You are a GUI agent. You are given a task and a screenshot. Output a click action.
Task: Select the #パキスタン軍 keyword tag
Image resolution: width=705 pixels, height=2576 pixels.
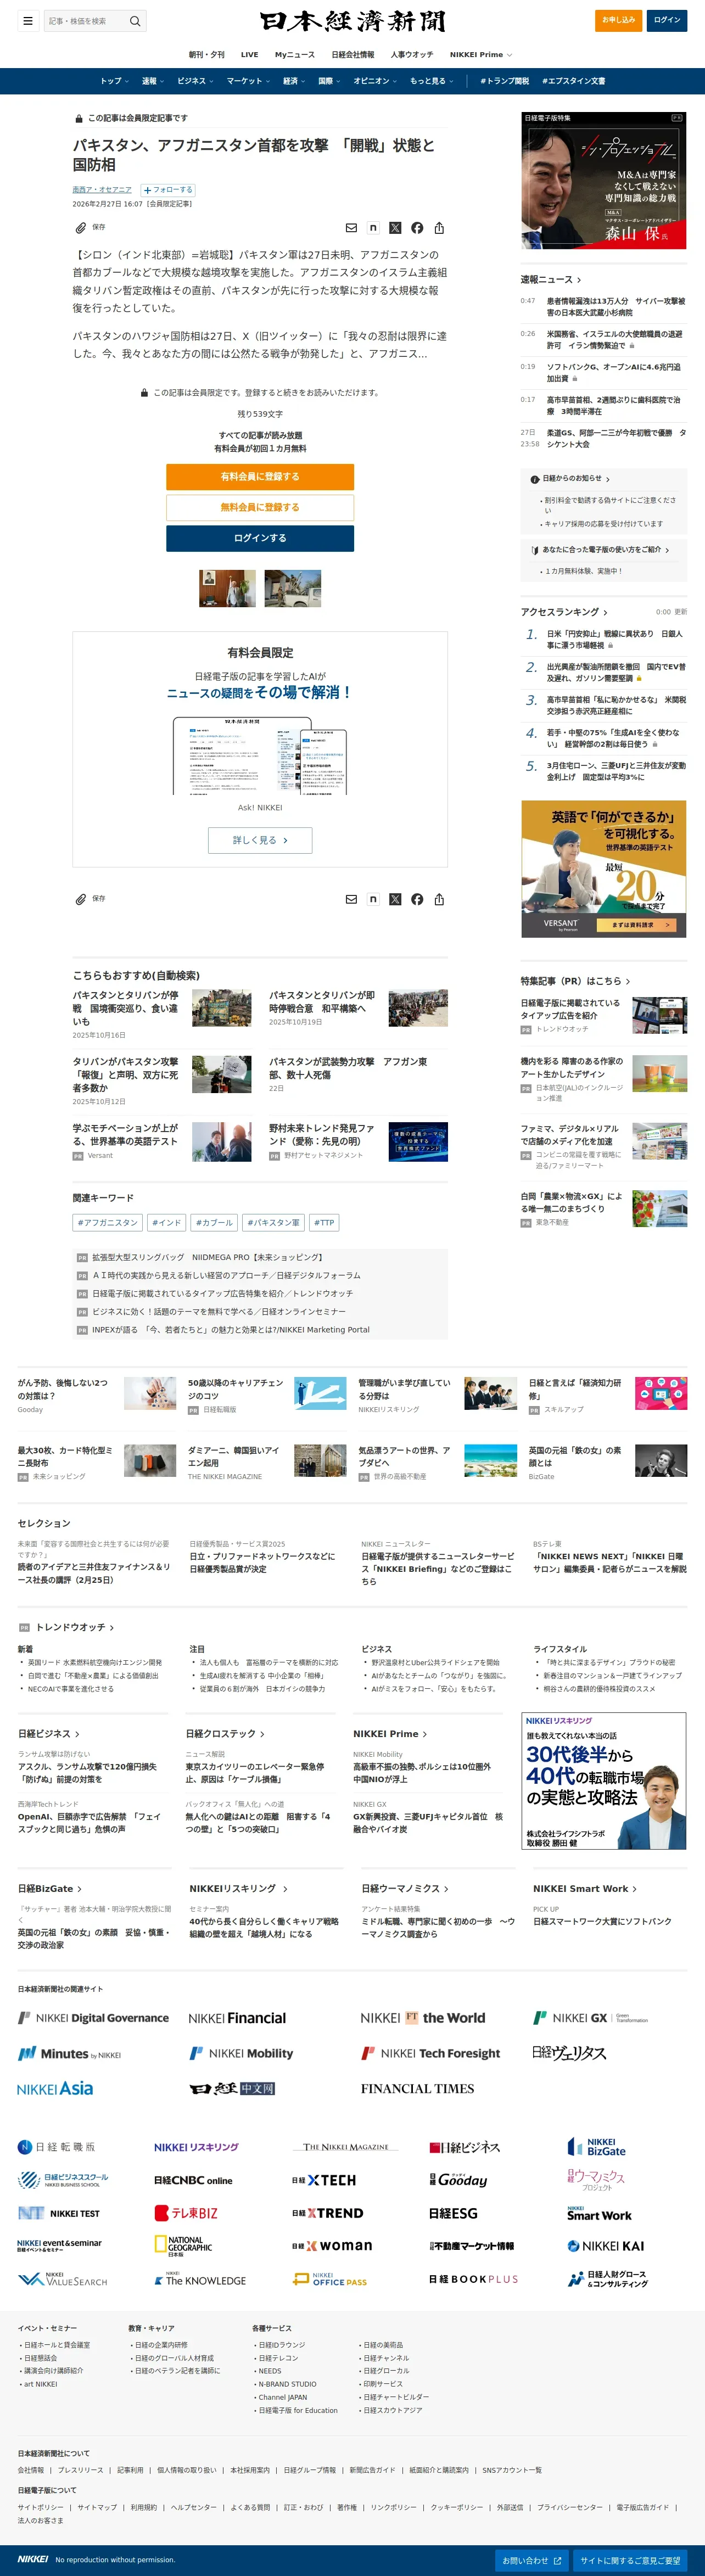[x=273, y=1222]
